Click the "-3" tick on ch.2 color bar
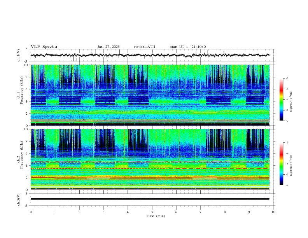The image size is (308, 238). click(287, 143)
